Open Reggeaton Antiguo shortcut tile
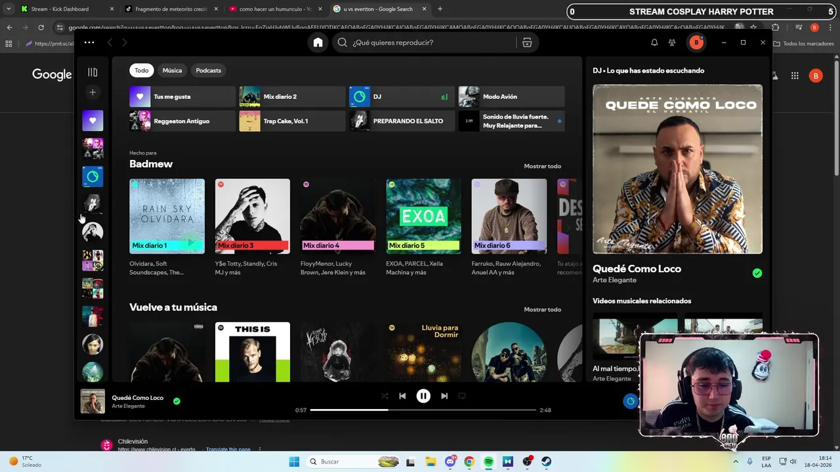The image size is (840, 472). pyautogui.click(x=182, y=121)
